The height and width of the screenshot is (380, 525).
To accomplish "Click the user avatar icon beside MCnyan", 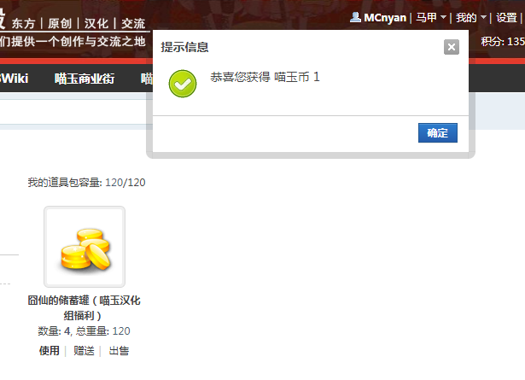I will (355, 17).
